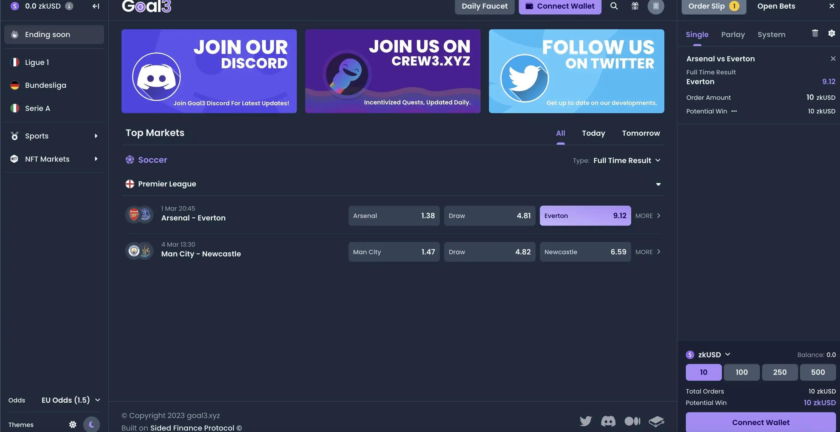Expand MORE markets for Arsenal - Everton

point(648,215)
